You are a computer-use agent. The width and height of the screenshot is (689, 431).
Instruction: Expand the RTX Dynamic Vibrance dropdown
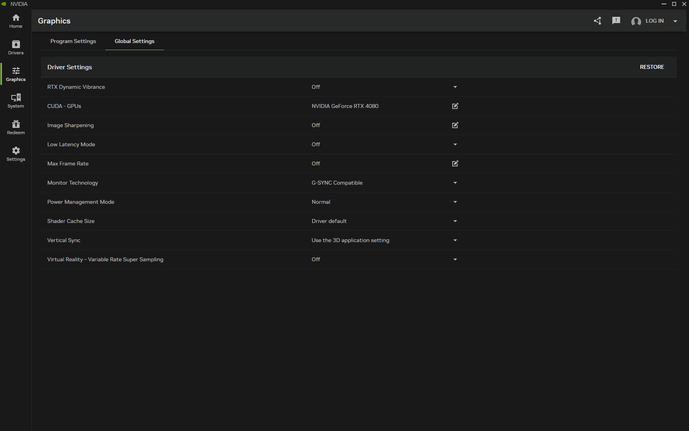(x=455, y=87)
